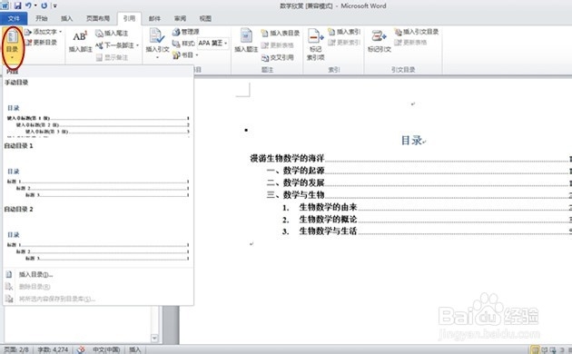The width and height of the screenshot is (572, 354).
Task: Click the 生物数学的由来 TOC entry
Action: click(x=427, y=207)
